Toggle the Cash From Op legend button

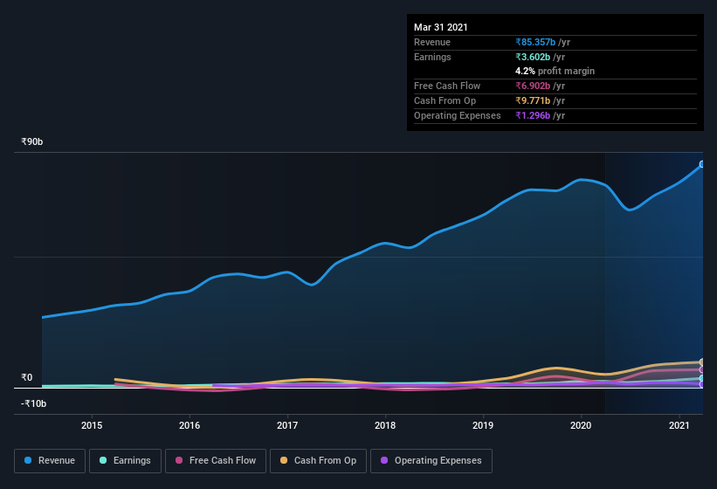point(318,461)
